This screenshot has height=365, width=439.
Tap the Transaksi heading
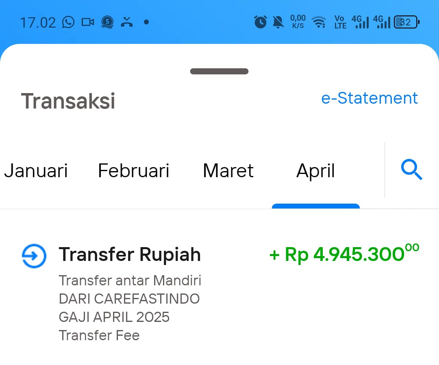coord(68,101)
